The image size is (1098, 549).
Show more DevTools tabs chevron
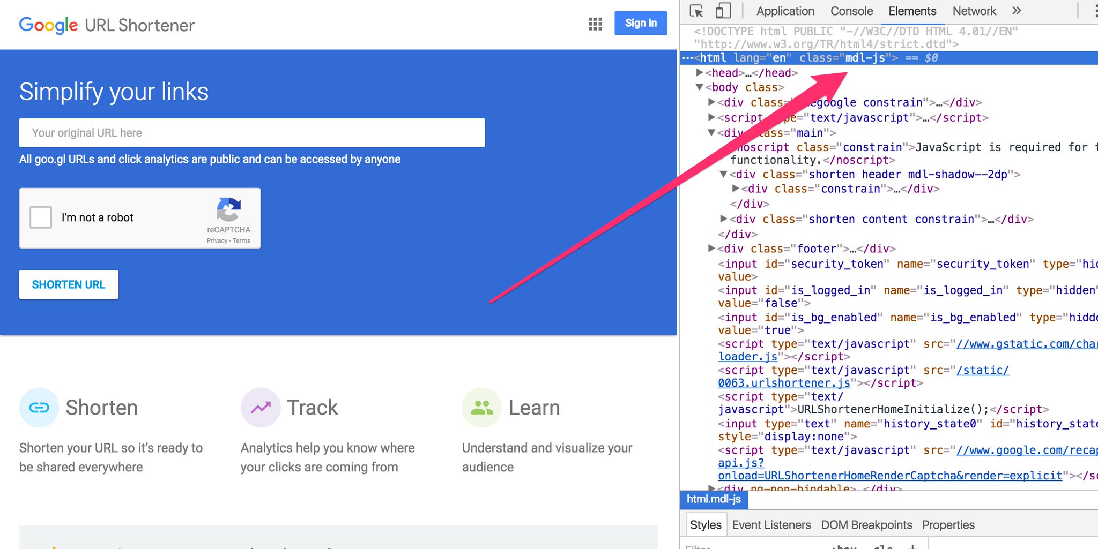[1017, 11]
